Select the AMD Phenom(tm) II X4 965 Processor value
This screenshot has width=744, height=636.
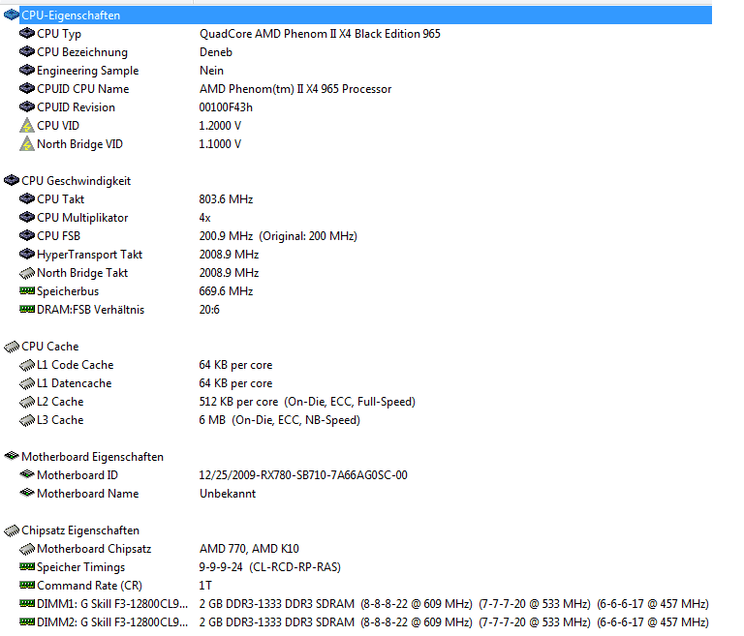[295, 89]
